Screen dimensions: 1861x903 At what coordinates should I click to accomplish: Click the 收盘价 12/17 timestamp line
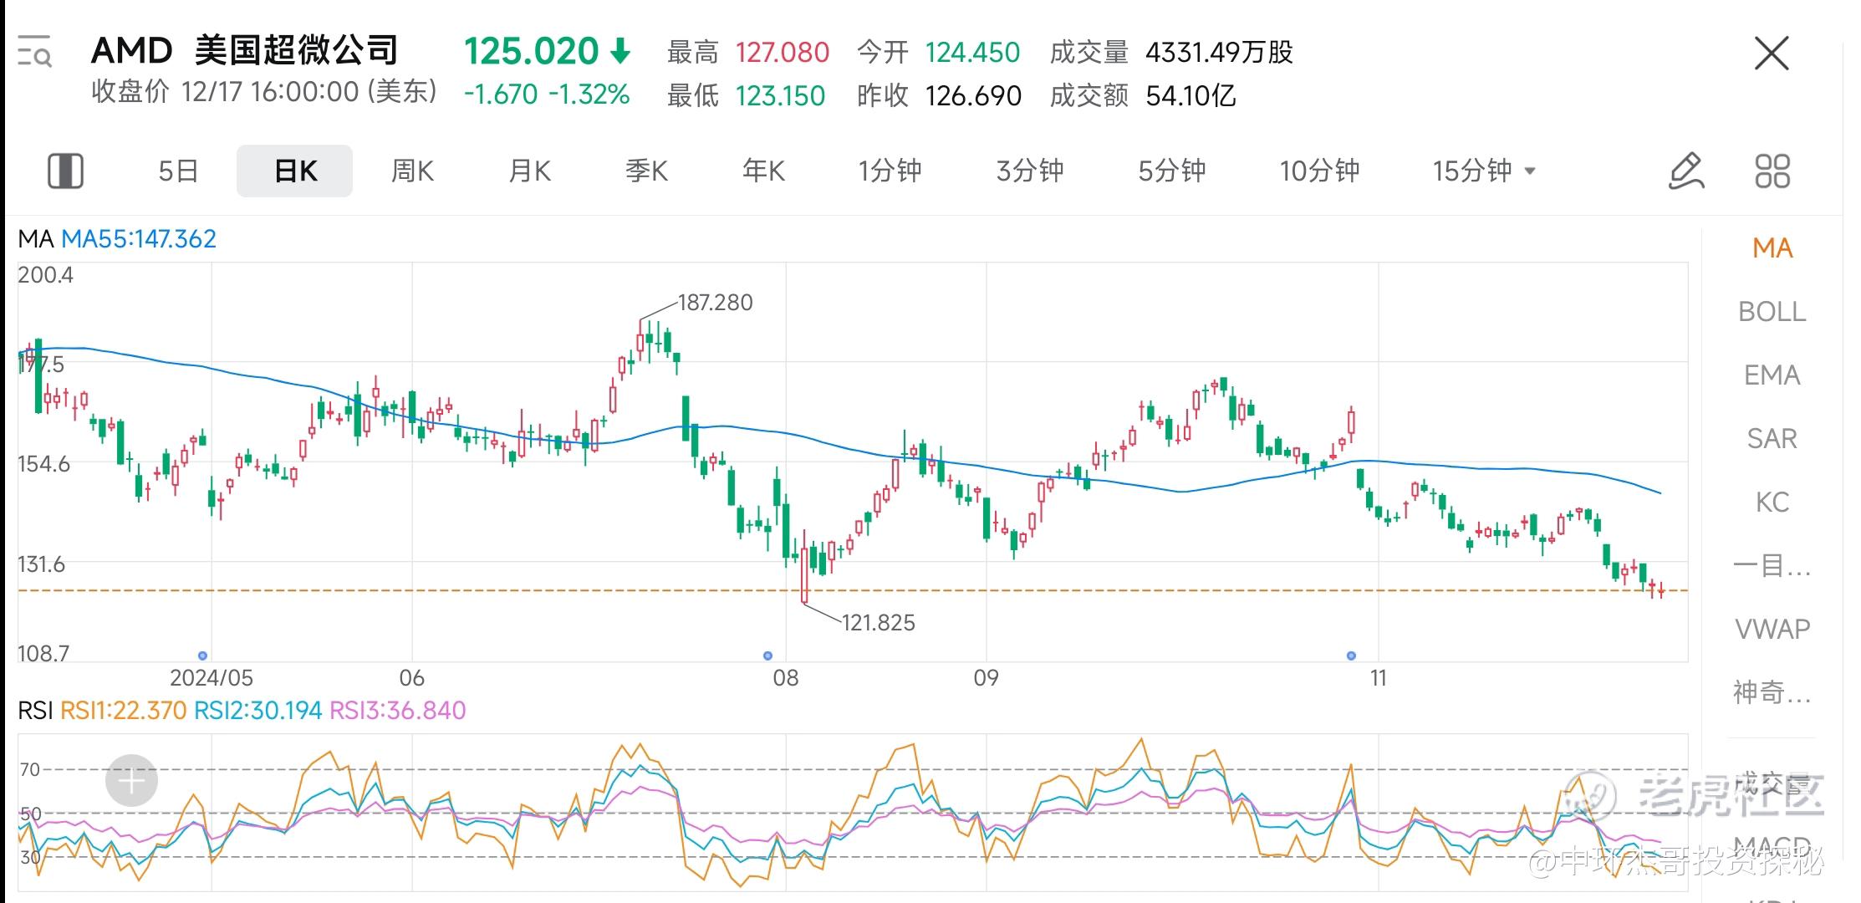coord(264,91)
